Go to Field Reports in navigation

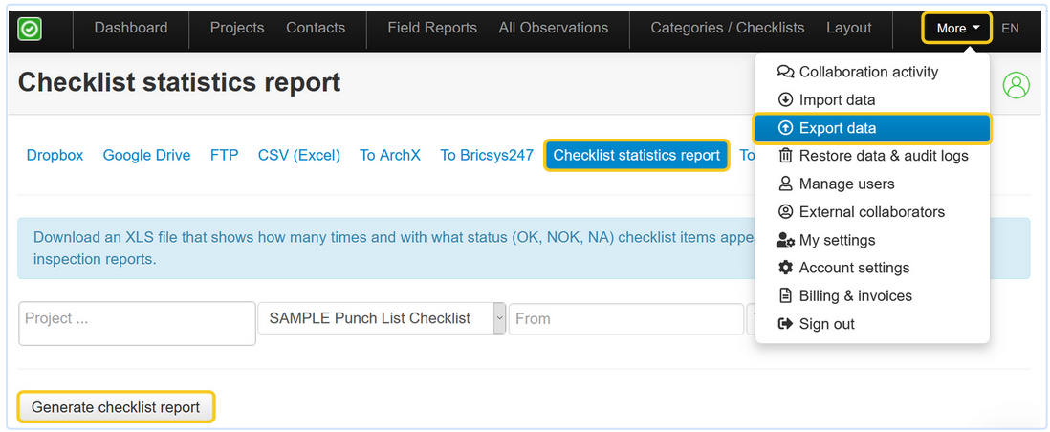point(432,28)
